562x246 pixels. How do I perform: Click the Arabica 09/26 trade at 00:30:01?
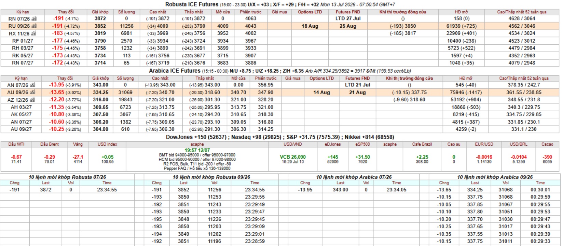[495, 190]
